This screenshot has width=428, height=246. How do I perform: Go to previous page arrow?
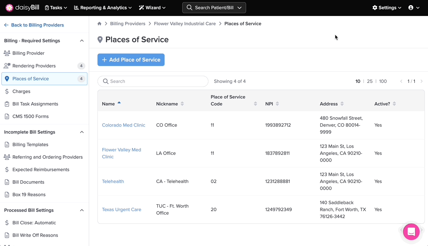tap(401, 81)
